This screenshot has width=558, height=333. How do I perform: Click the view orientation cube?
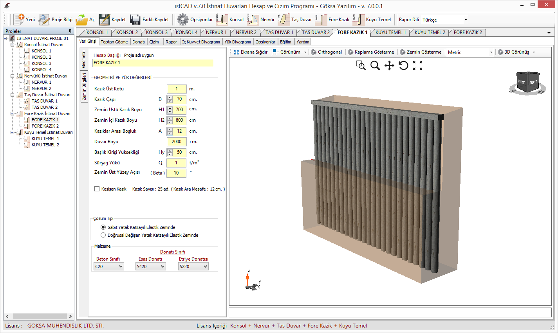tap(527, 82)
